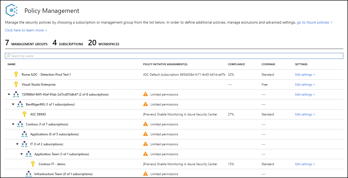The height and width of the screenshot is (178, 348).
Task: Open the Click here to learn more link
Action: pyautogui.click(x=26, y=30)
